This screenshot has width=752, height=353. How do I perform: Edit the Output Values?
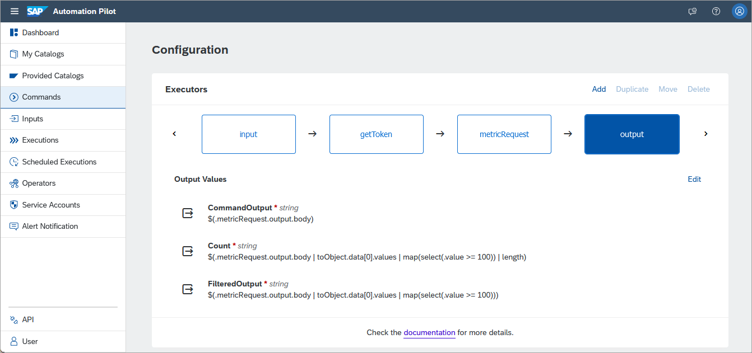click(x=694, y=179)
